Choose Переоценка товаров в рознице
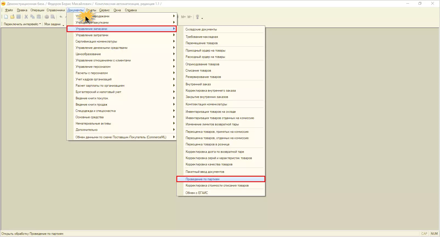The height and width of the screenshot is (237, 440). tap(221, 144)
